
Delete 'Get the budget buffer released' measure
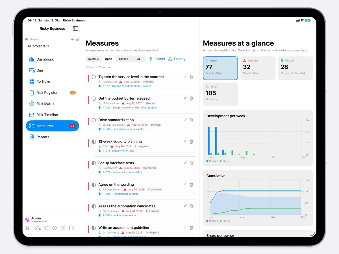pyautogui.click(x=191, y=98)
